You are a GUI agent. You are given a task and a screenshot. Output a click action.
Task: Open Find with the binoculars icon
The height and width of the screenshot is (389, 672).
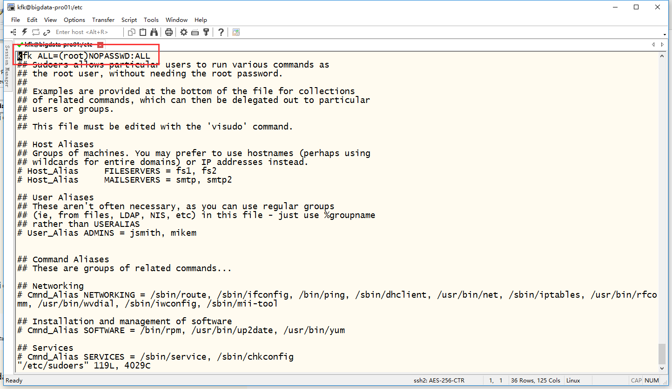point(154,32)
